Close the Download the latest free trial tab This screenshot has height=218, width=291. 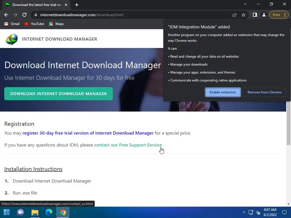click(x=66, y=5)
